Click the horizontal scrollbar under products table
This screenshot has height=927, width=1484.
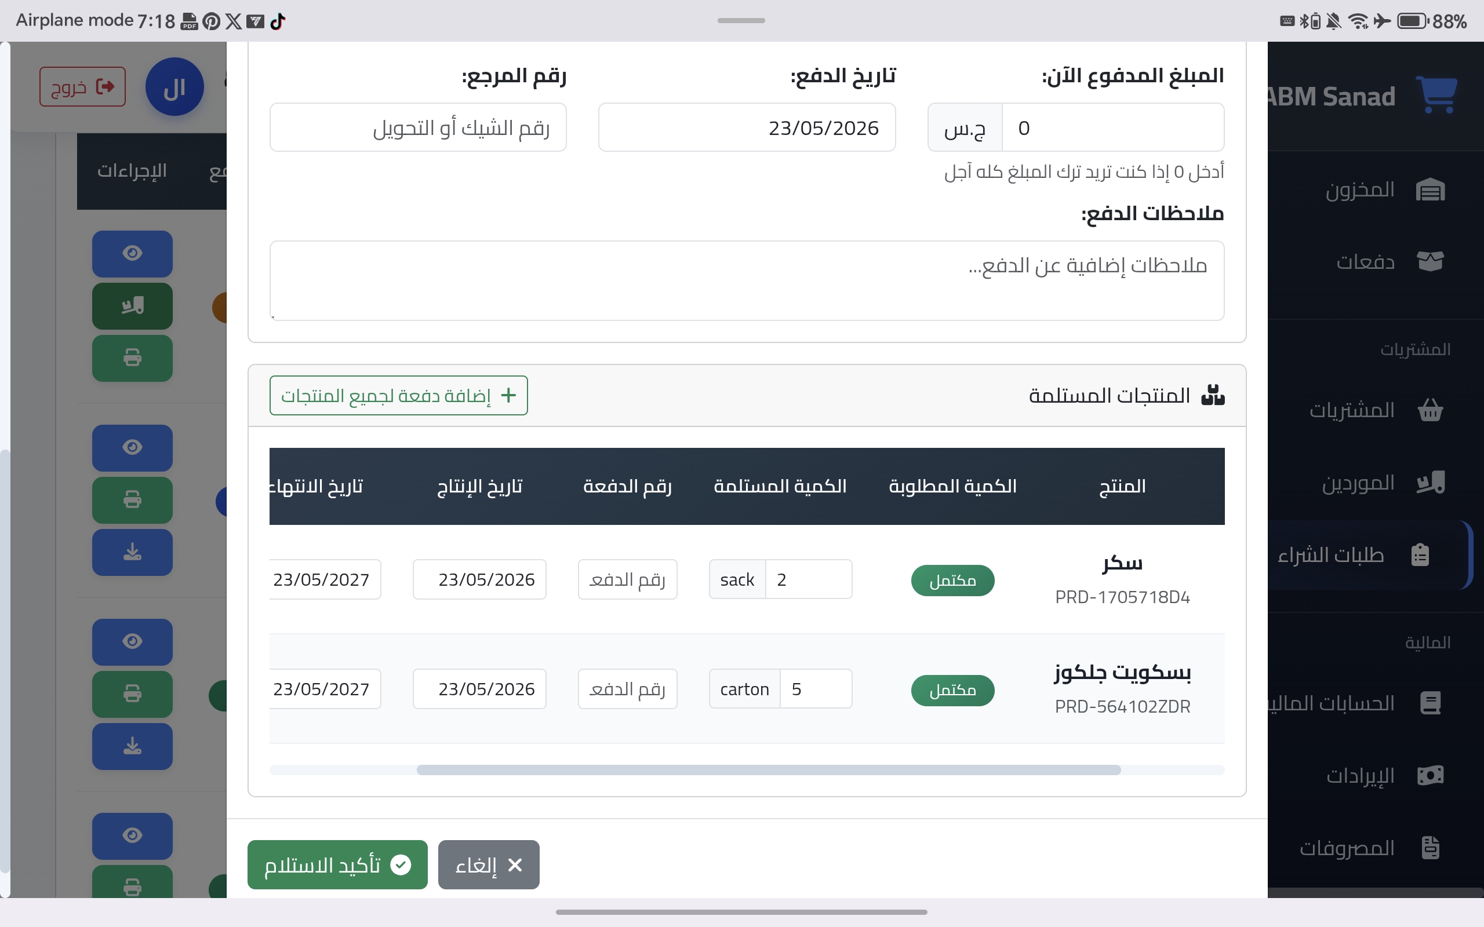click(x=768, y=770)
